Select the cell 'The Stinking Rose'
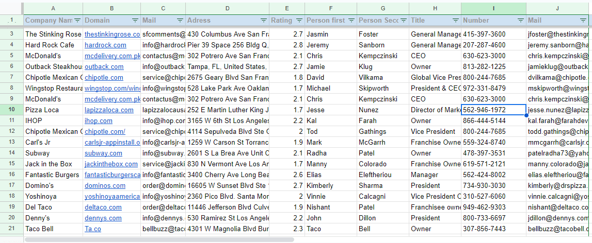Image resolution: width=592 pixels, height=243 pixels. pos(53,34)
